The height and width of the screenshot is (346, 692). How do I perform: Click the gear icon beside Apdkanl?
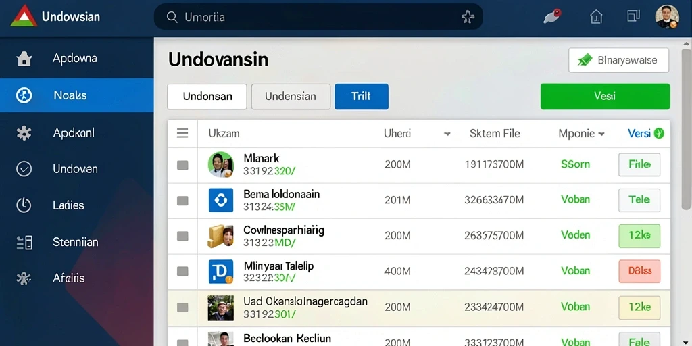click(24, 133)
